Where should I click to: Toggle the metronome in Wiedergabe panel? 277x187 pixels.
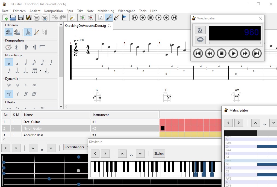coord(200,30)
